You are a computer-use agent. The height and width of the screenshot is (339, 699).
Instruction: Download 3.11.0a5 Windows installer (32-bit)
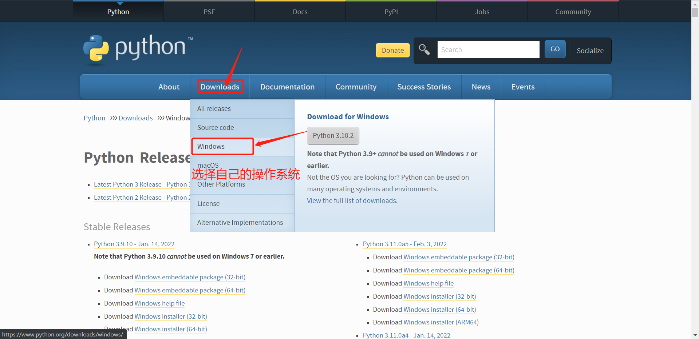[440, 296]
